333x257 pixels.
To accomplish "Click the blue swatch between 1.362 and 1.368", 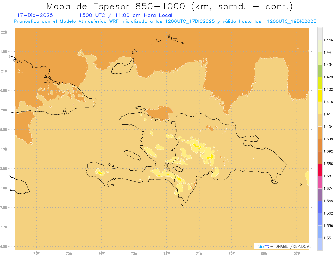I will pyautogui.click(x=320, y=207).
